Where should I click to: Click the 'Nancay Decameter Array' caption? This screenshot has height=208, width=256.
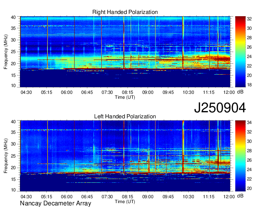coord(55,203)
